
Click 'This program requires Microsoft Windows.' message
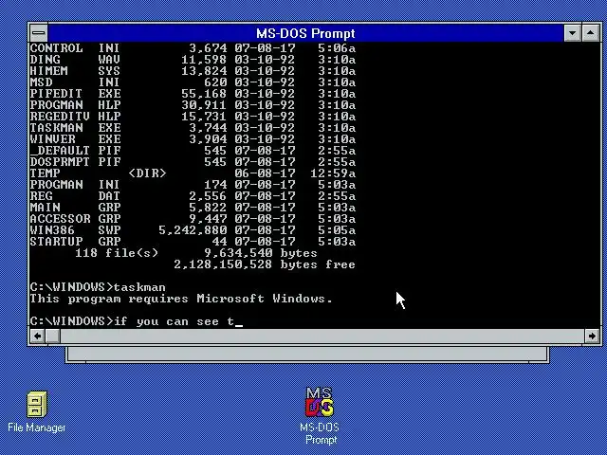(181, 299)
